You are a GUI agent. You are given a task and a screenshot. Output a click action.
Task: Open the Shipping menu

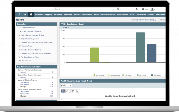48,14
